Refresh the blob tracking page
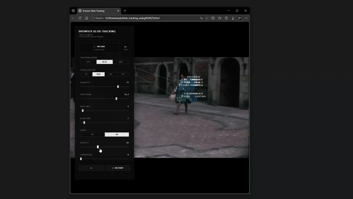Viewport: 353px width, 199px height. pos(80,18)
